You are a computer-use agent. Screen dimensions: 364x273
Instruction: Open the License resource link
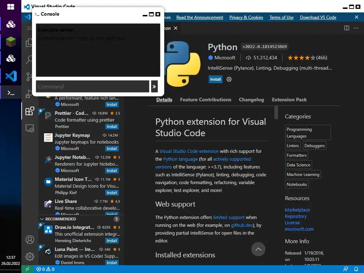[x=292, y=223]
